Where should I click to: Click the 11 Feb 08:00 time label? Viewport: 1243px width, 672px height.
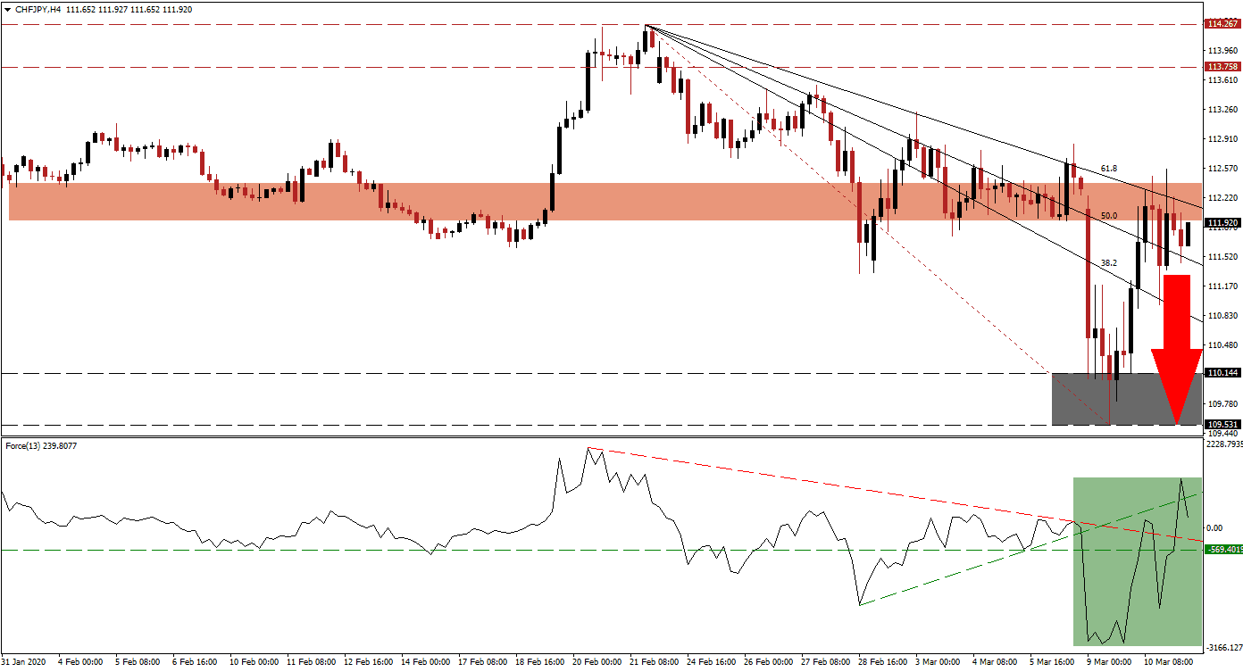pyautogui.click(x=311, y=663)
